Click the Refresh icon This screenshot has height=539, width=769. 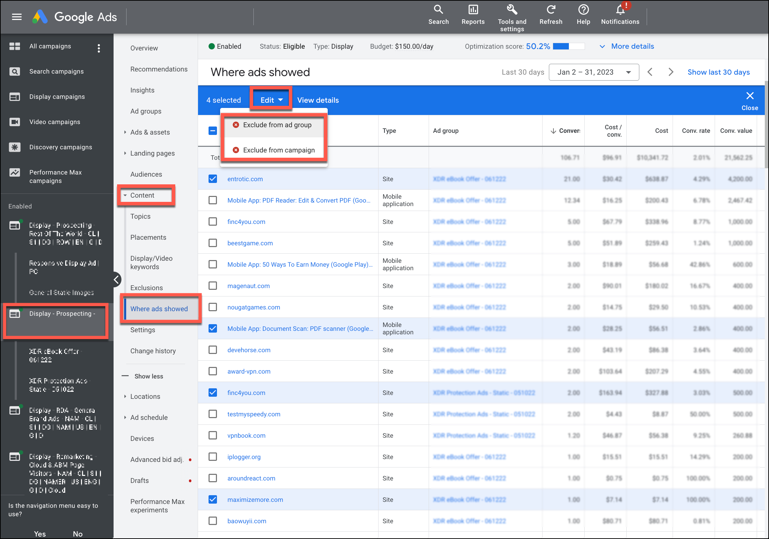[551, 10]
